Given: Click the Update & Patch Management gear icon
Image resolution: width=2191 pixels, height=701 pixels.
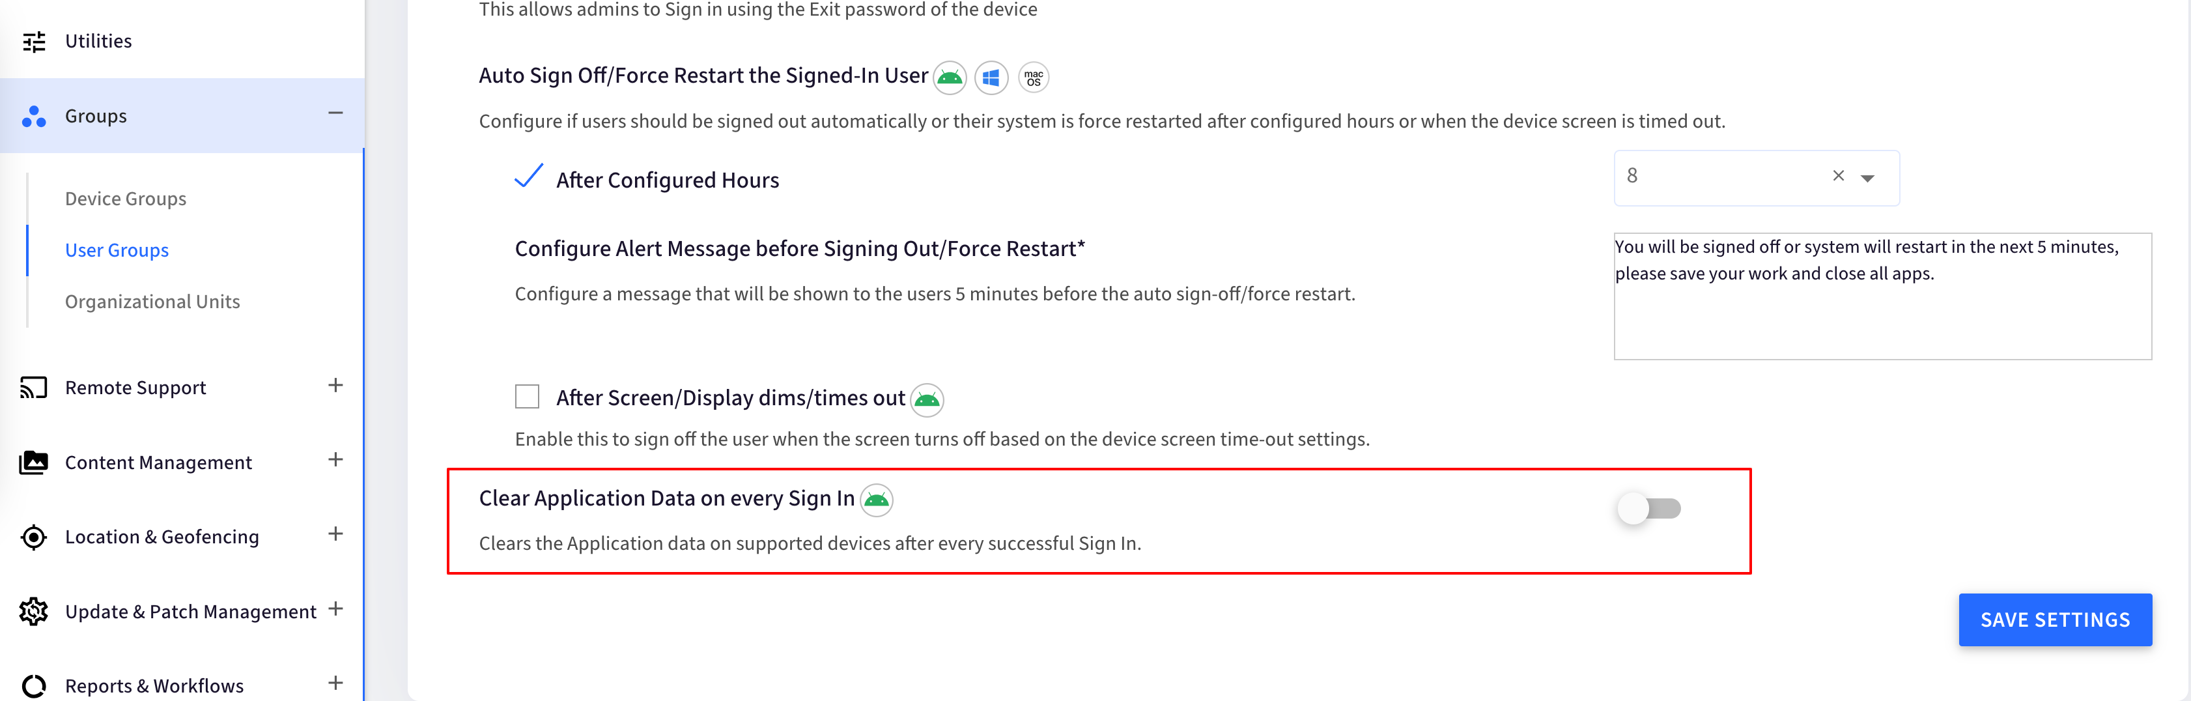Looking at the screenshot, I should tap(34, 611).
